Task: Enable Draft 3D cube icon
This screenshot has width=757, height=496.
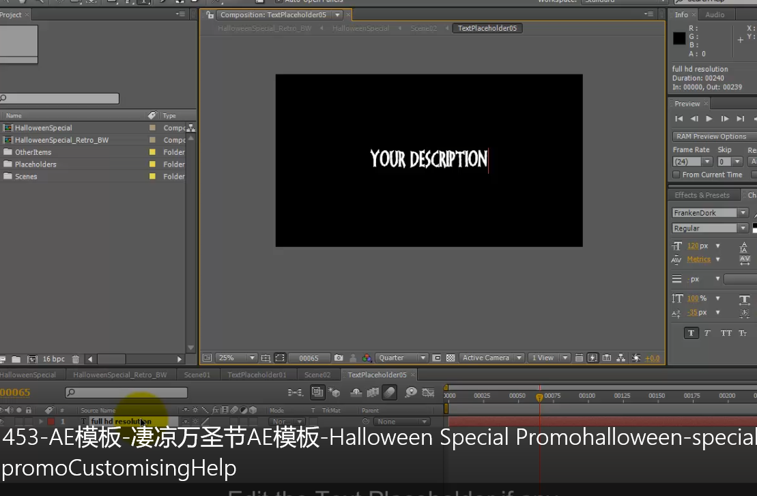Action: point(334,392)
